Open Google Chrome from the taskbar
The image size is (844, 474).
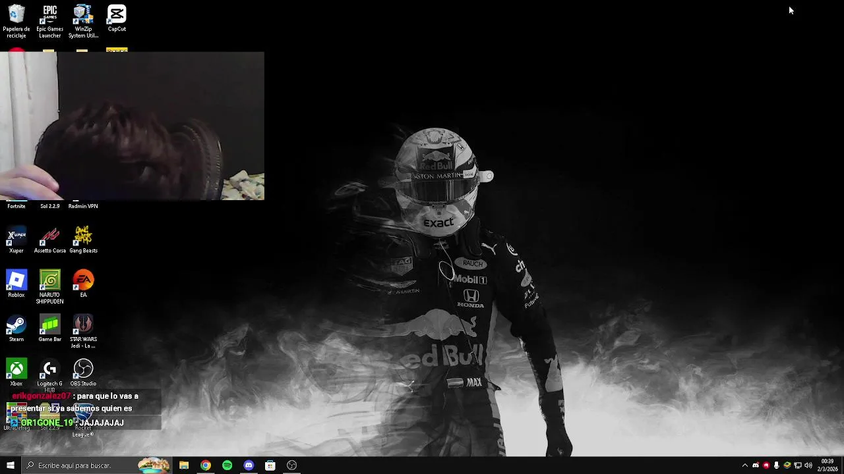tap(206, 465)
